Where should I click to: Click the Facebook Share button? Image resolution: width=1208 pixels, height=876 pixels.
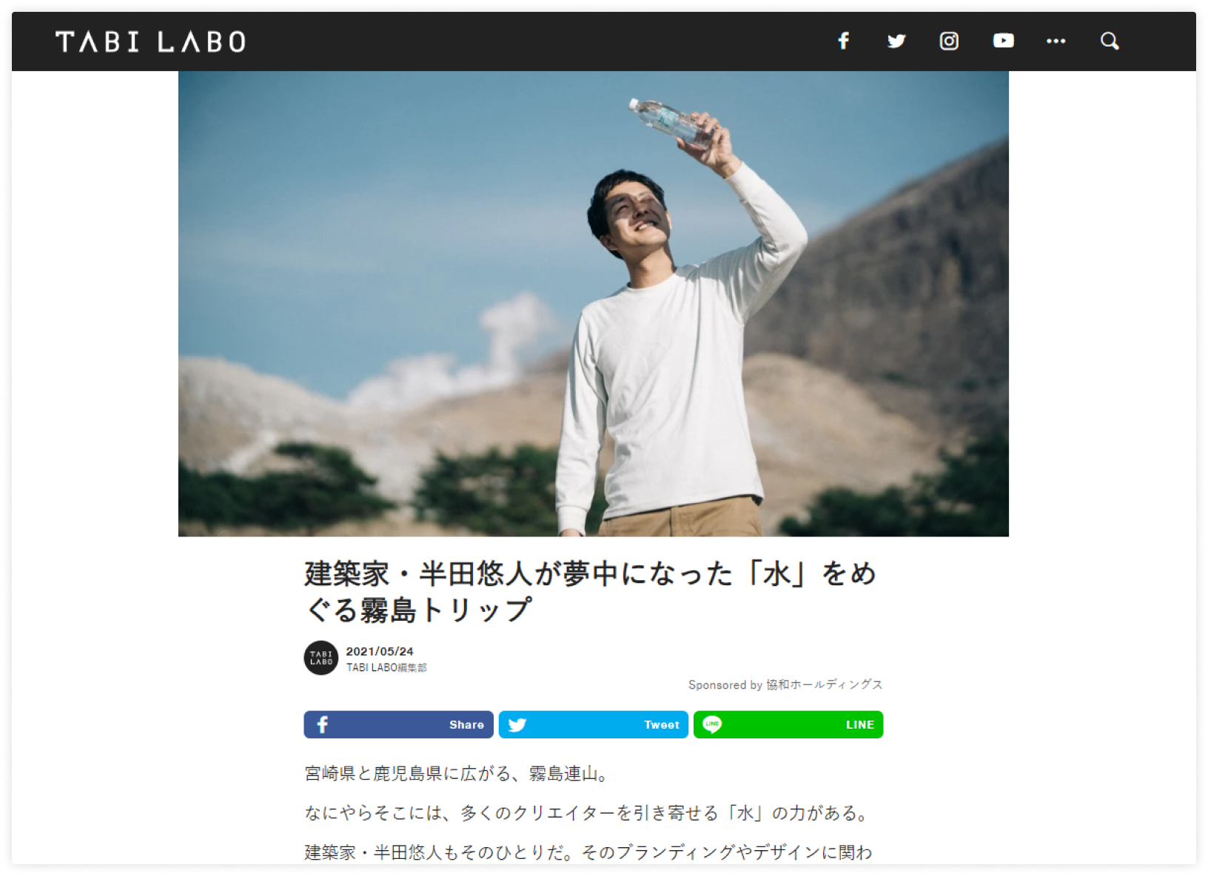tap(398, 724)
